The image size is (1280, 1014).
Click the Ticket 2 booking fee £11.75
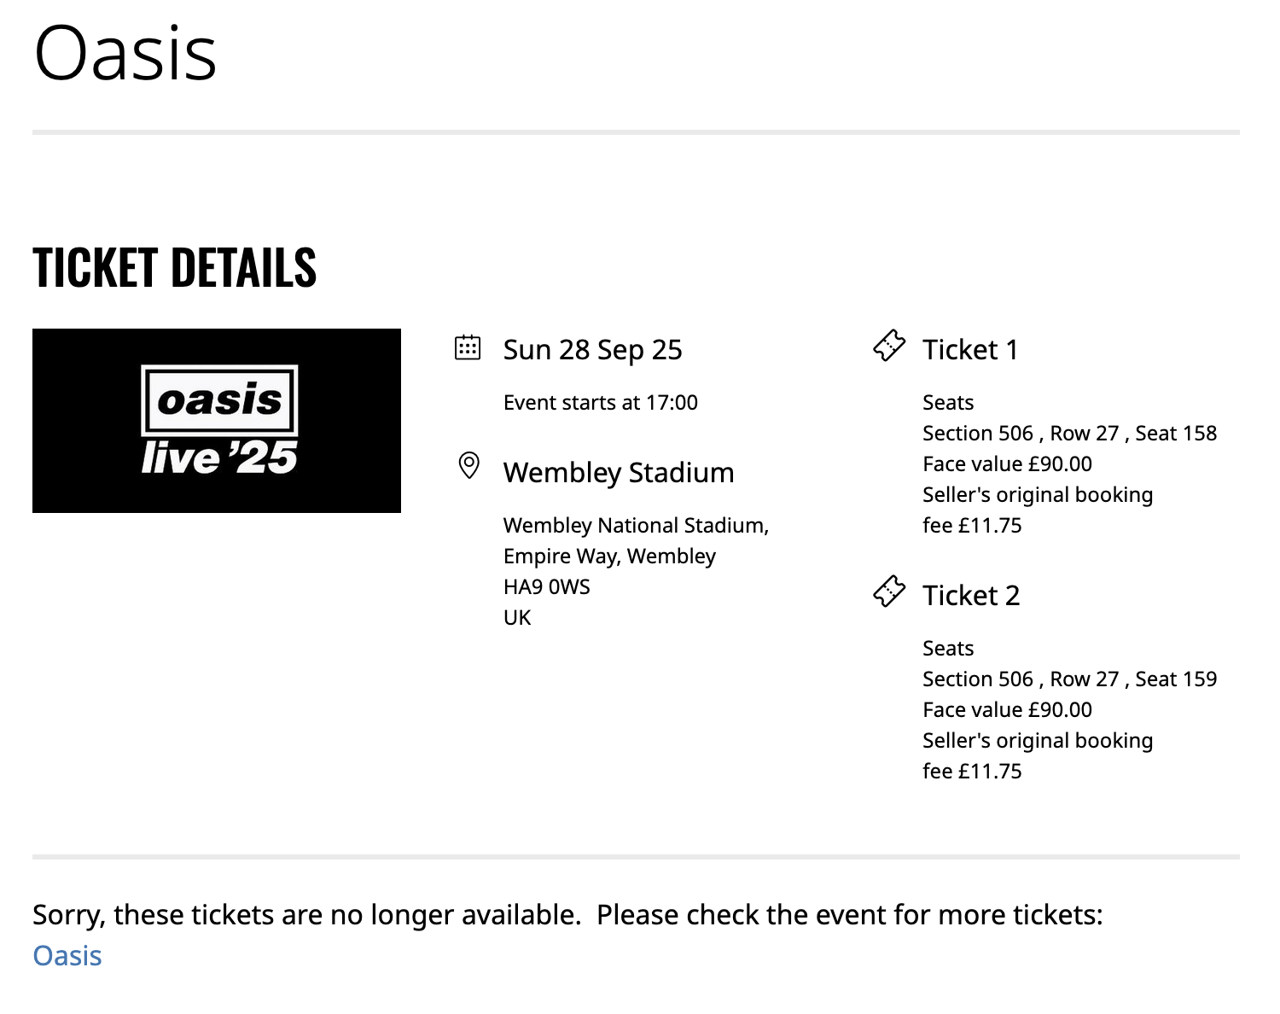pyautogui.click(x=972, y=772)
